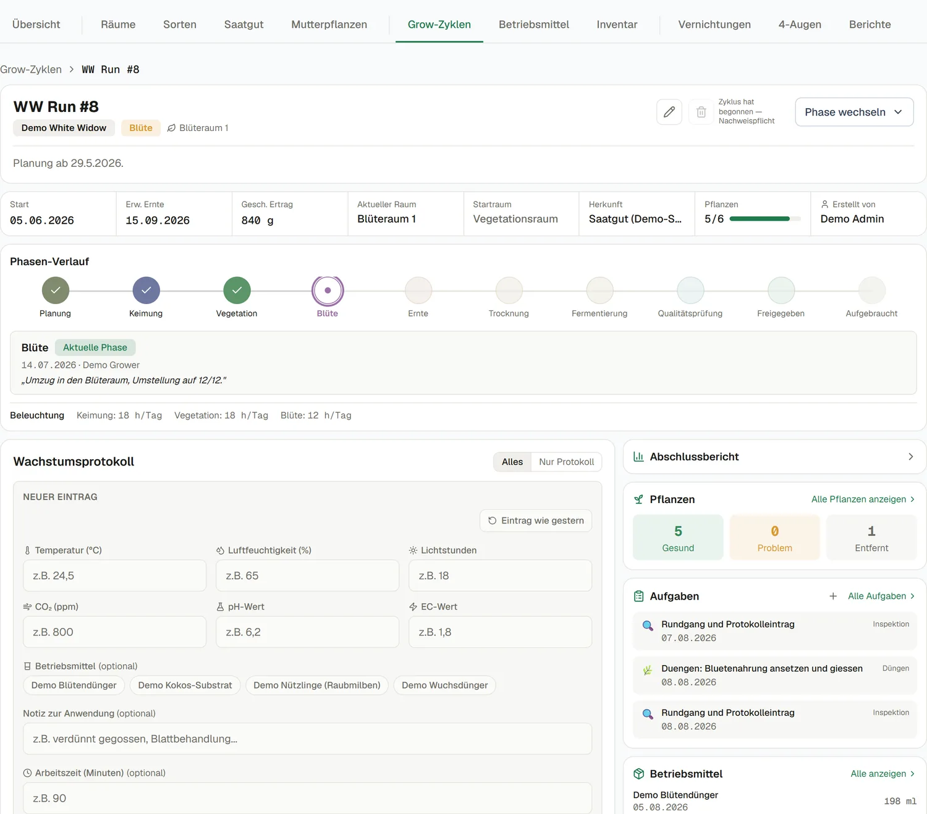927x814 pixels.
Task: Click the Freigegeben phase circle
Action: tap(781, 290)
